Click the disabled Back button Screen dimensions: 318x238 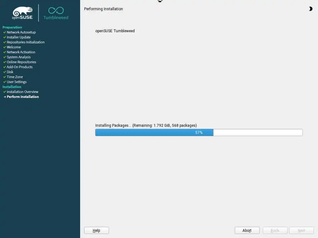pyautogui.click(x=275, y=230)
